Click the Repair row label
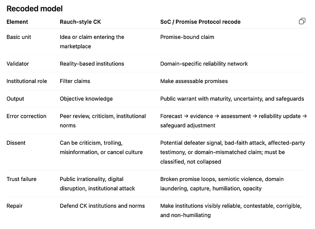This screenshot has width=315, height=229. tap(15, 206)
